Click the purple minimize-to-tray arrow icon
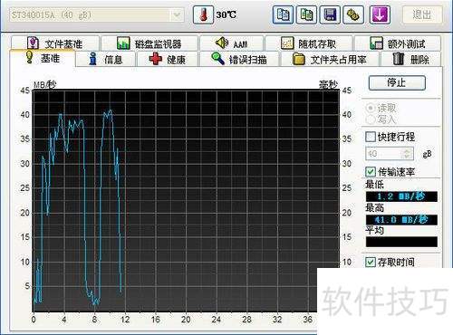 [380, 14]
